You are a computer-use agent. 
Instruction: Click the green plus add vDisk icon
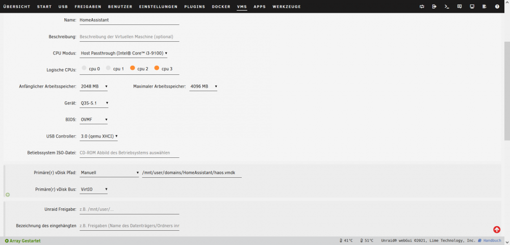click(x=8, y=195)
